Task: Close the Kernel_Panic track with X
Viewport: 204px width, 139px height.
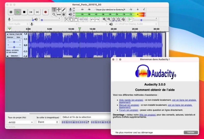Action: pos(7,34)
